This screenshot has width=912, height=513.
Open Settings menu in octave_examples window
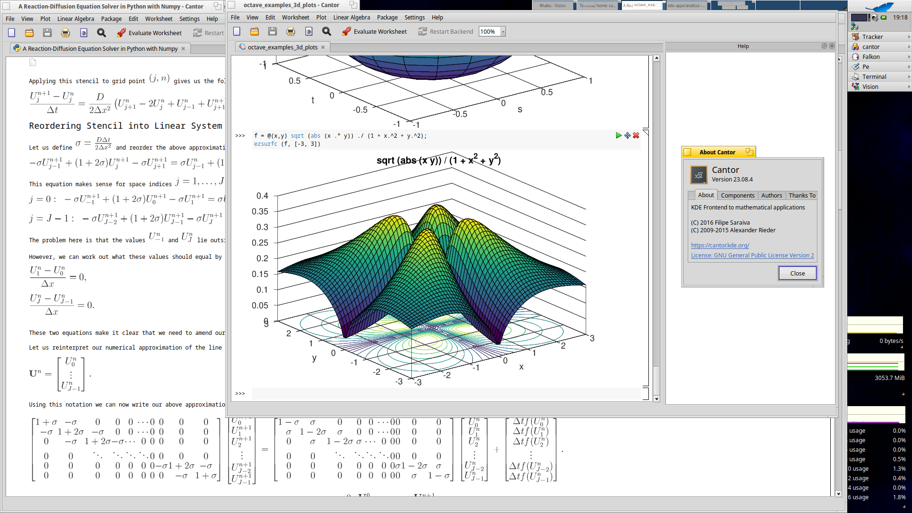pos(415,18)
